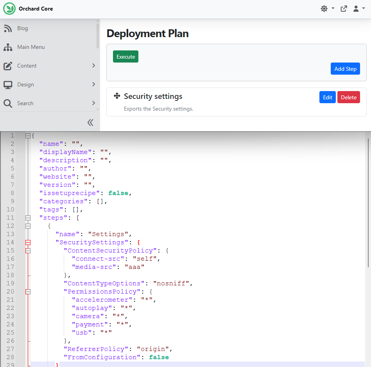Click the Orchard Core logo icon

pos(9,9)
